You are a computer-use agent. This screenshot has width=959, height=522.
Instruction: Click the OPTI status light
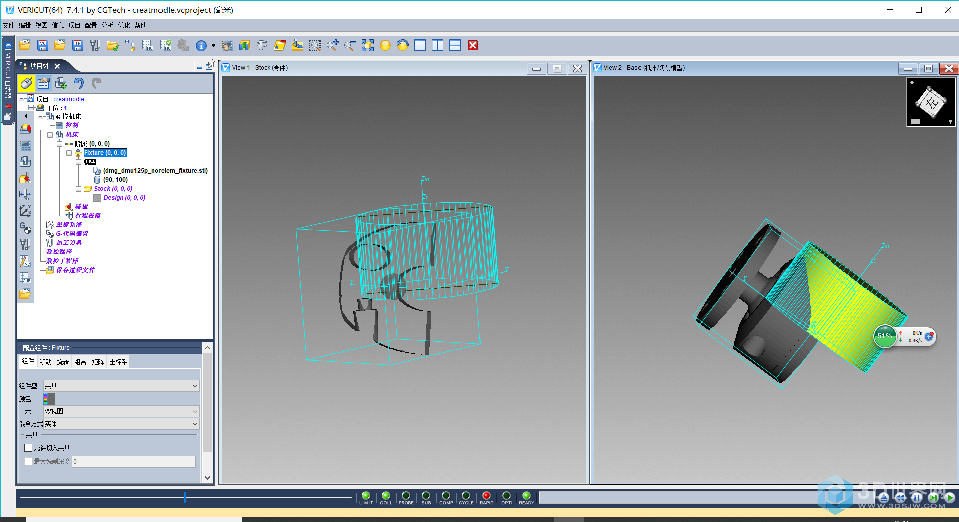click(x=507, y=496)
